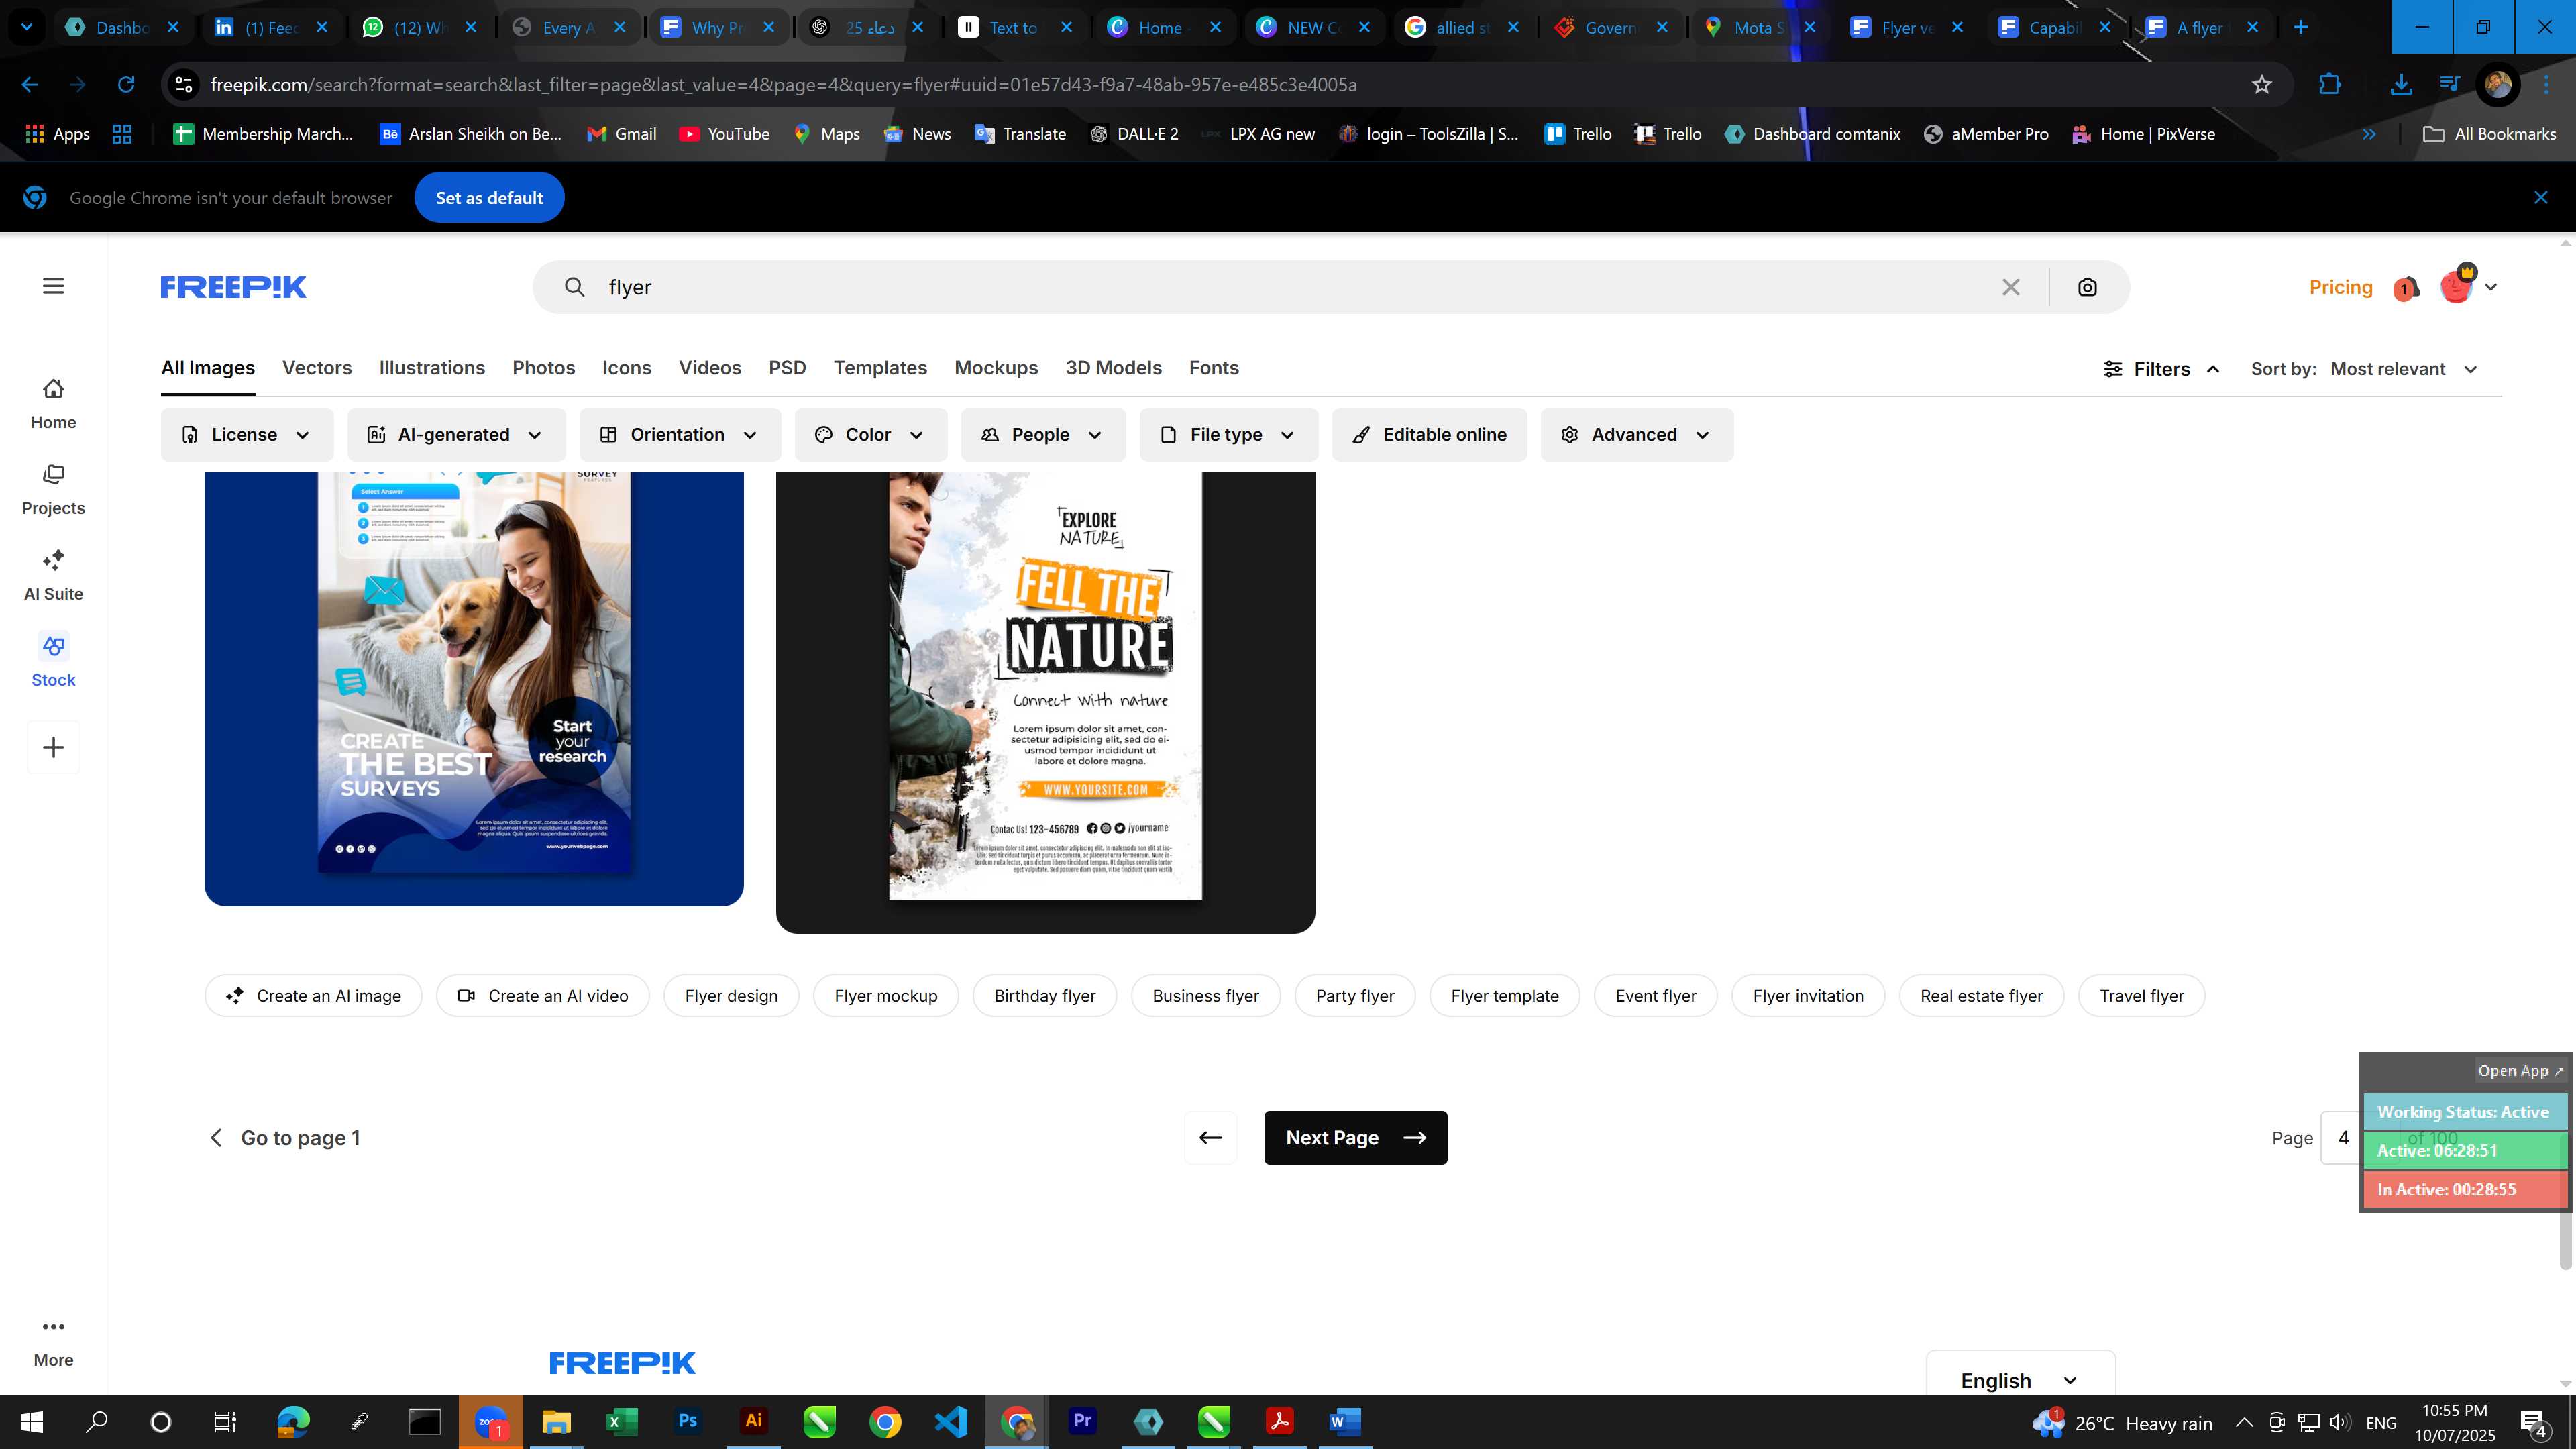Expand the Orientation filter dropdown
2576x1449 pixels.
[680, 434]
